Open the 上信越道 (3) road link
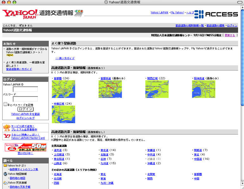The width and height of the screenshot is (244, 189). 59,155
